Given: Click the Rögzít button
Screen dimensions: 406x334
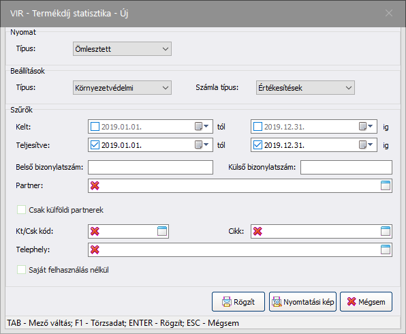Looking at the screenshot, I should click(x=238, y=301).
